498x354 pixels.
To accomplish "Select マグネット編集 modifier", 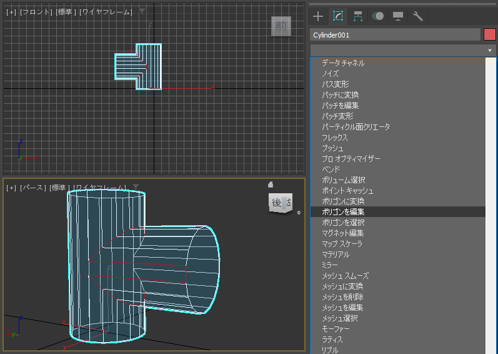I will click(x=398, y=233).
